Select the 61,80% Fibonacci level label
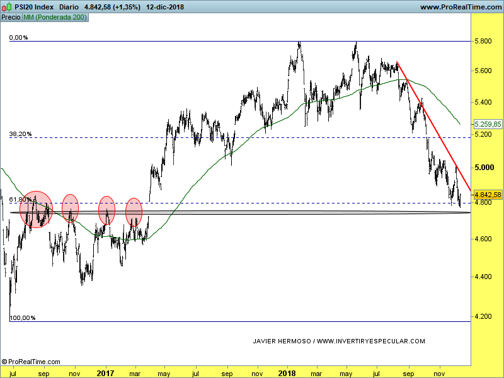Image resolution: width=504 pixels, height=378 pixels. (x=19, y=200)
